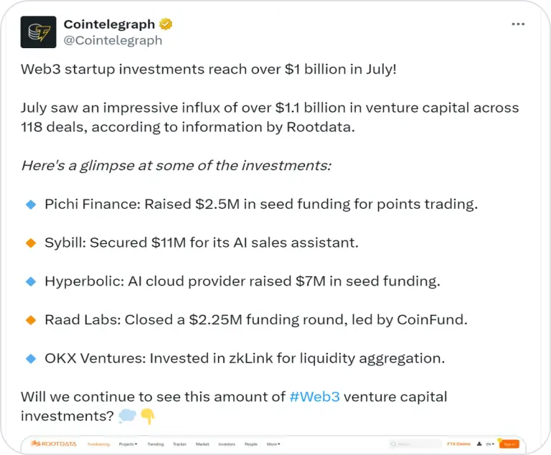Open the @Cointelegraph handle link
Viewport: 551px width, 455px height.
click(x=113, y=40)
